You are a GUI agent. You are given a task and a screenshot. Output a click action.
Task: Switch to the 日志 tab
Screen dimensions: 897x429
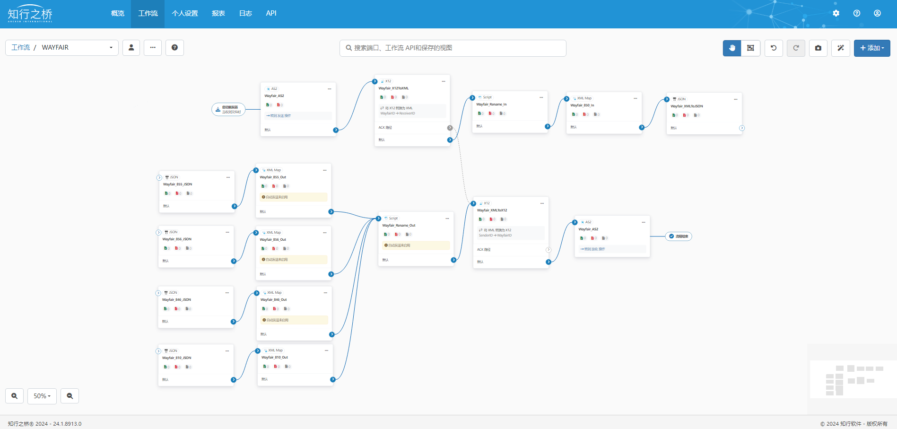(246, 14)
